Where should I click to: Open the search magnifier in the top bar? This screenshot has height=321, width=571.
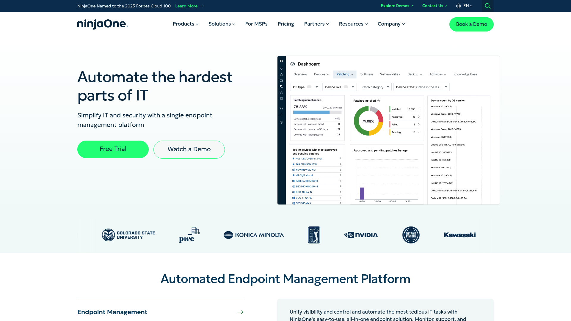point(487,6)
